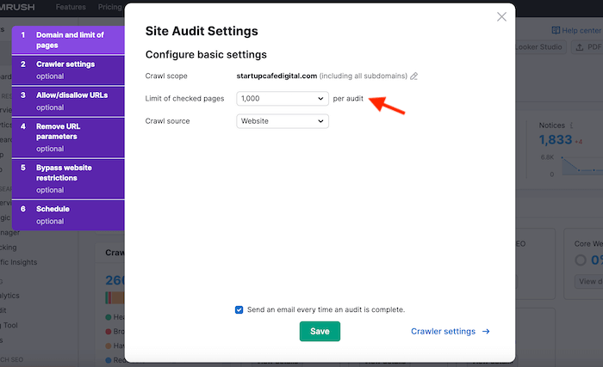Viewport: 603px width, 367px height.
Task: Open Pricing in the top navigation
Action: (109, 5)
